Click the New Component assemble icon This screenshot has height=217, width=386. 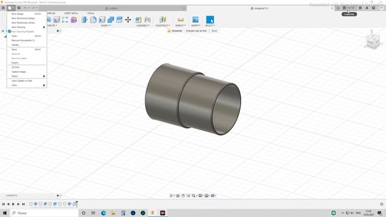click(139, 19)
